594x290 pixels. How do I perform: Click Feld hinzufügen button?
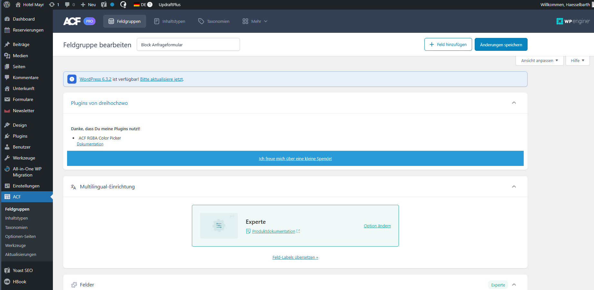point(448,45)
